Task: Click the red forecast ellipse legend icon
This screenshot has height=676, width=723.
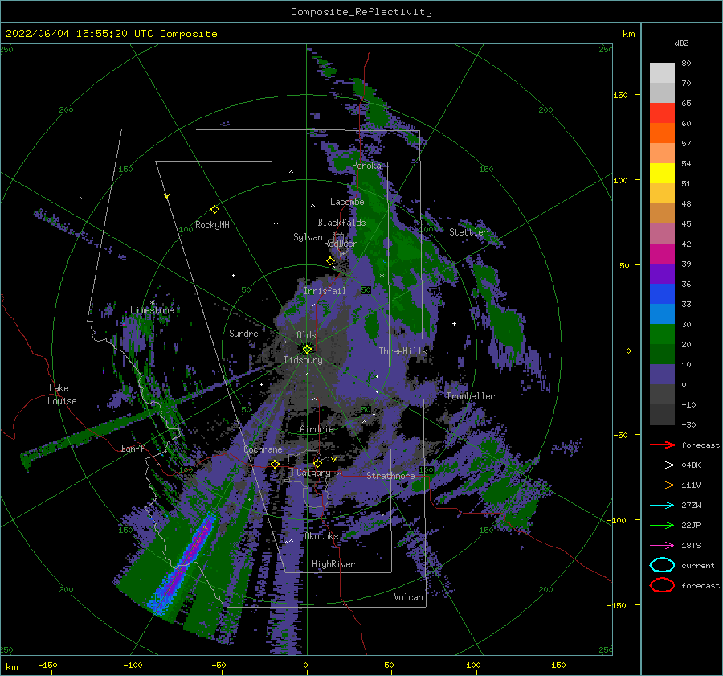Action: [662, 585]
